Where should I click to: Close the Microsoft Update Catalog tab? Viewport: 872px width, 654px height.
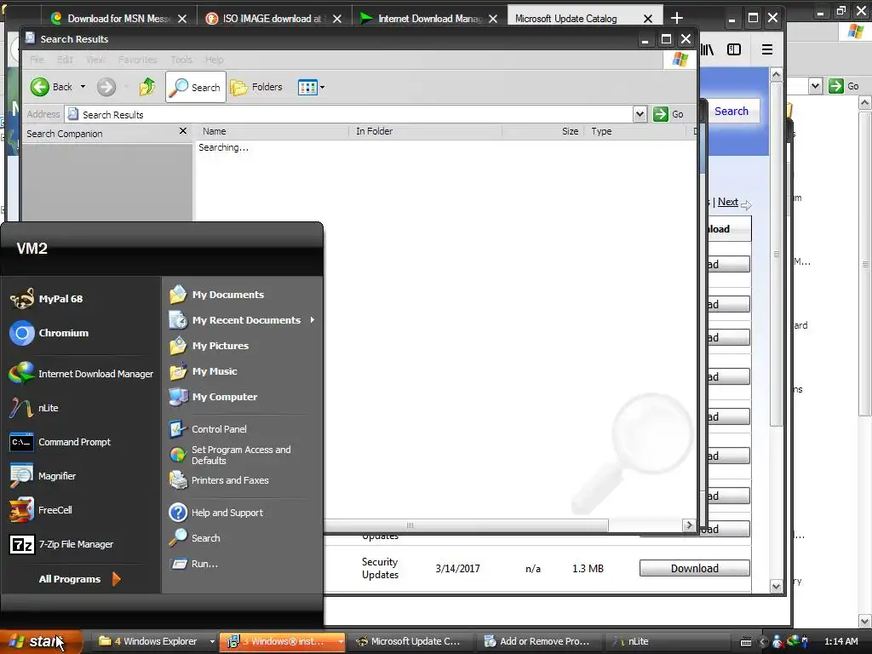point(648,19)
